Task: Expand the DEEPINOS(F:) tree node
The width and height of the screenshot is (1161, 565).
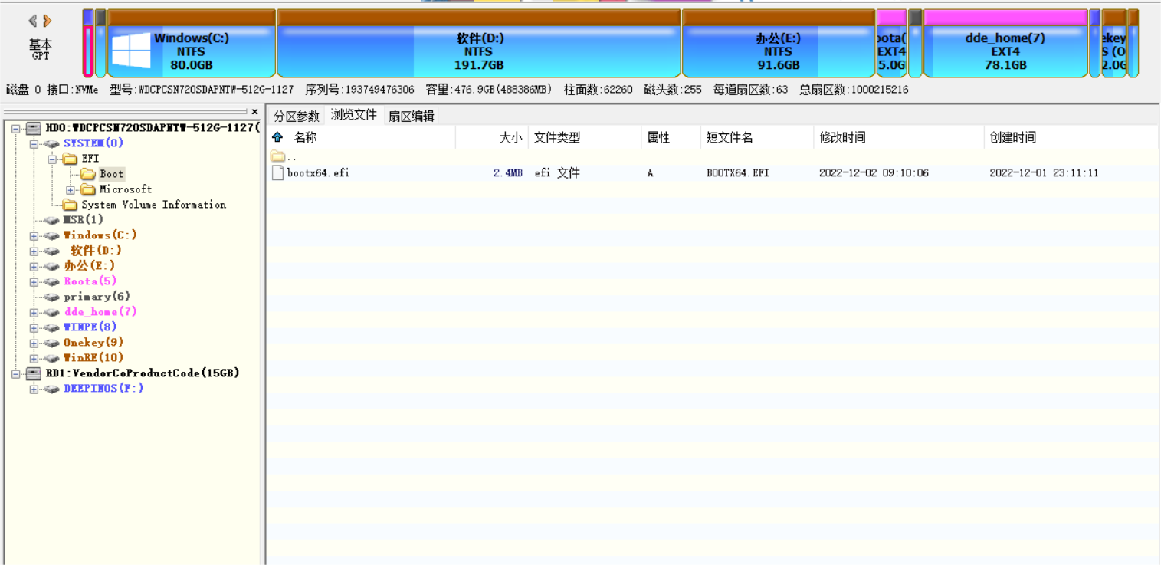Action: click(x=33, y=389)
